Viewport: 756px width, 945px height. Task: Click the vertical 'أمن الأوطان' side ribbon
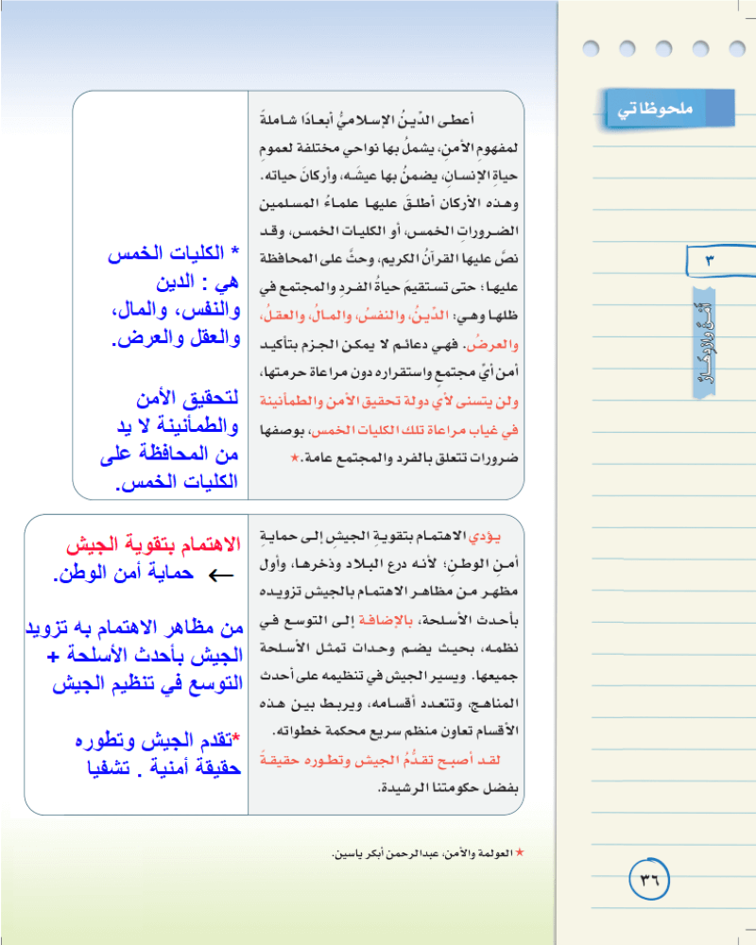704,344
